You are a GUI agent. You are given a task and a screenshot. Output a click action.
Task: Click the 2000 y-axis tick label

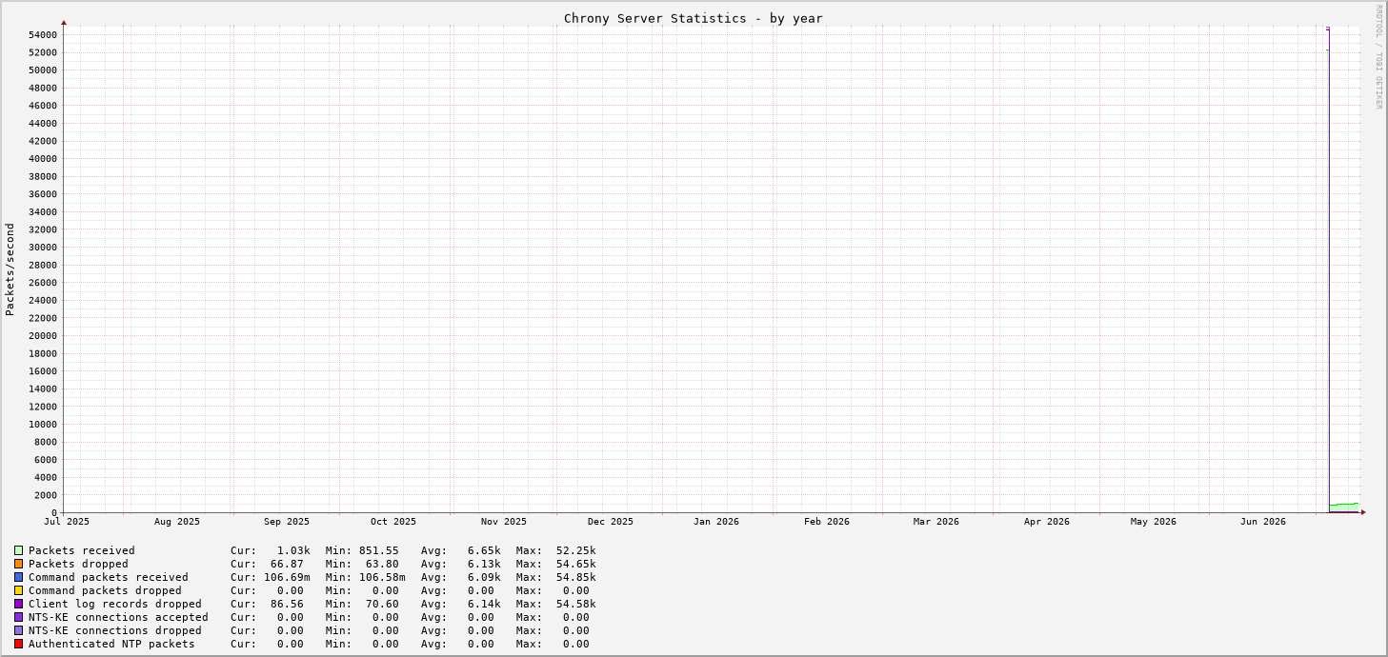point(47,495)
